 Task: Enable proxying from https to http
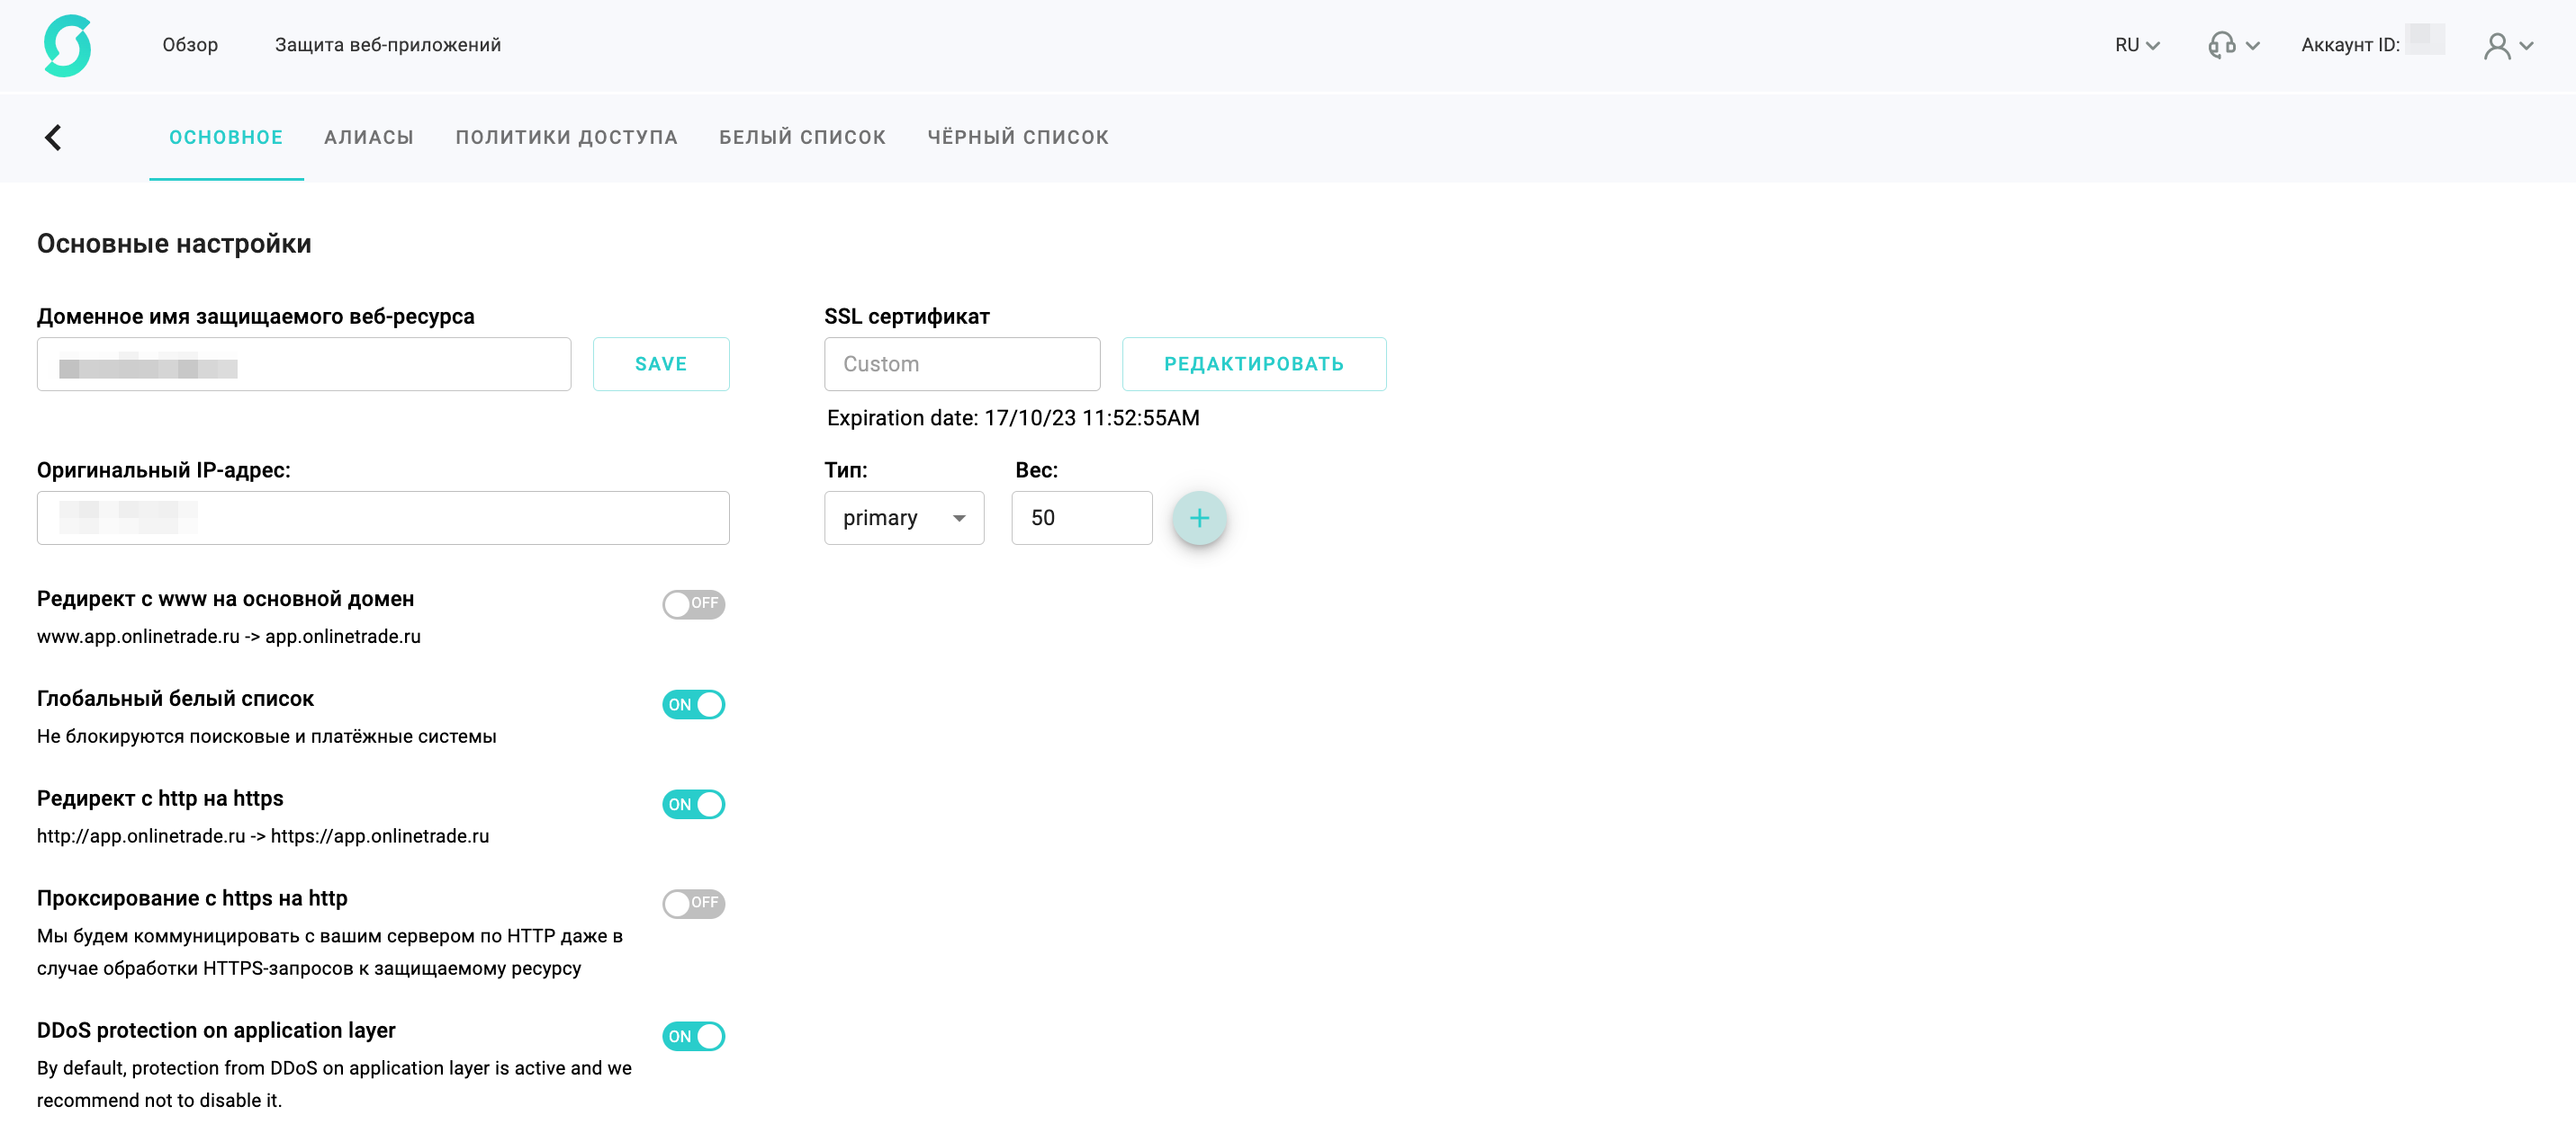[x=693, y=903]
